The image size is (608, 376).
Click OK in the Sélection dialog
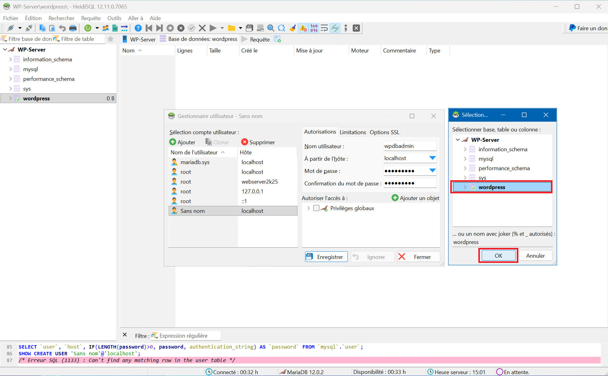(x=498, y=256)
